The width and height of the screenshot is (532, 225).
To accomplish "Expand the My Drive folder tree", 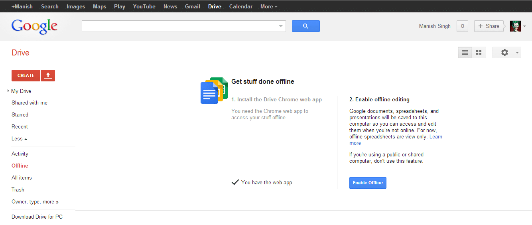I will coord(8,91).
